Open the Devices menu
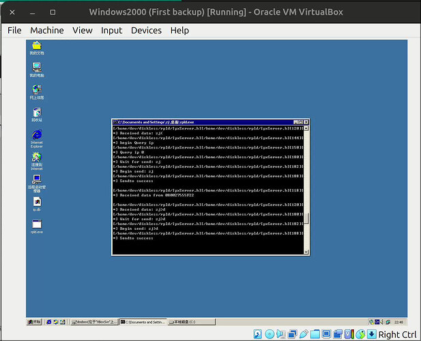The width and height of the screenshot is (421, 341). tap(146, 30)
